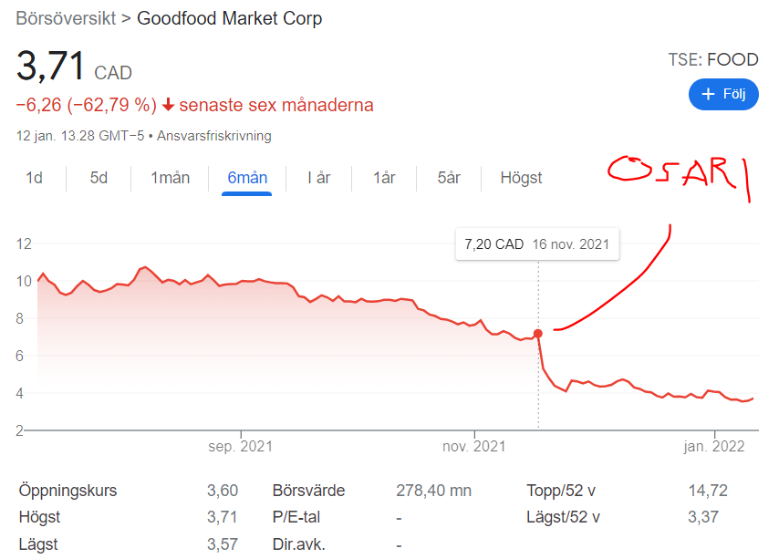
Task: Select the 1år time range tab
Action: (384, 178)
